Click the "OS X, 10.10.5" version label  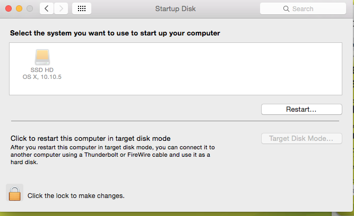tap(42, 77)
